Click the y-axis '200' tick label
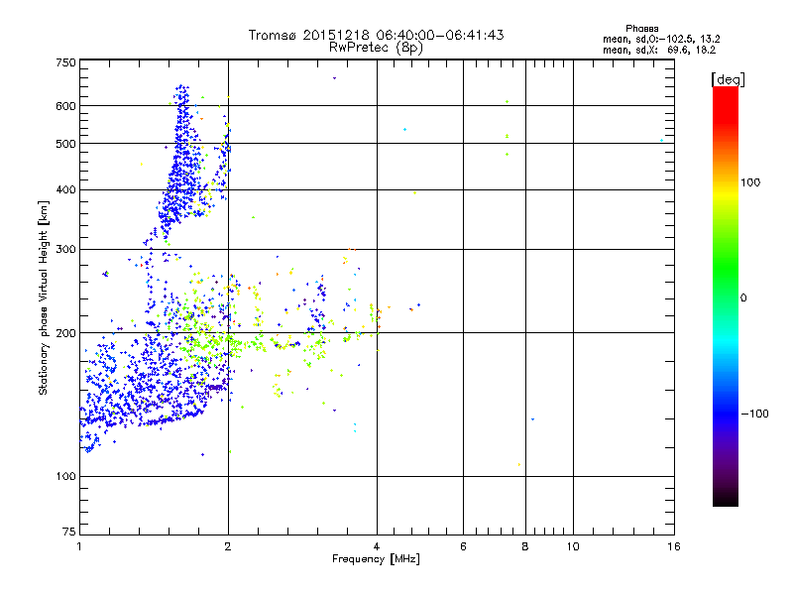Image resolution: width=793 pixels, height=595 pixels. (x=65, y=333)
